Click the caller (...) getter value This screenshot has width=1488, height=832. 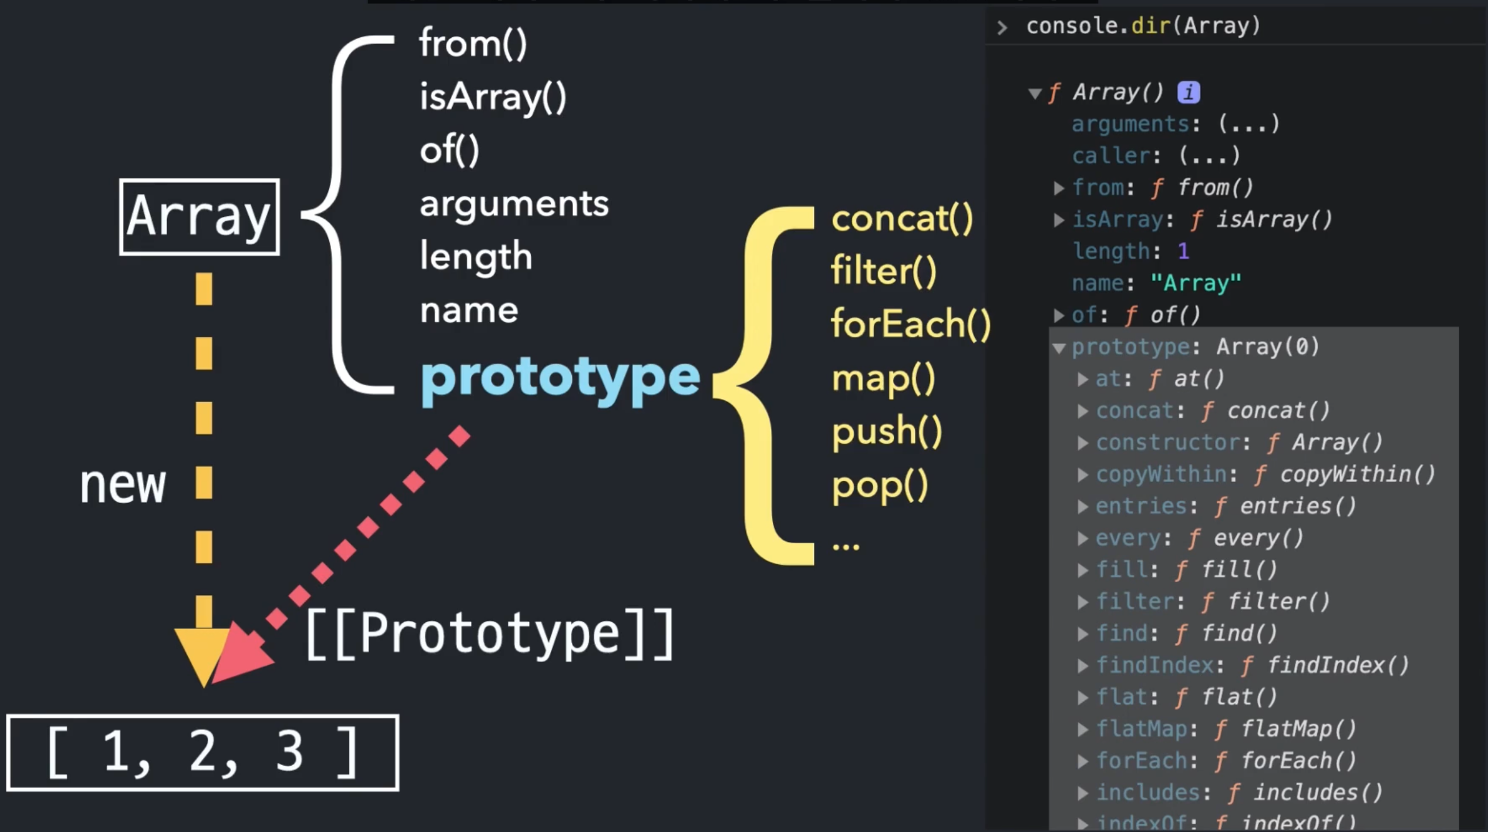click(x=1209, y=156)
